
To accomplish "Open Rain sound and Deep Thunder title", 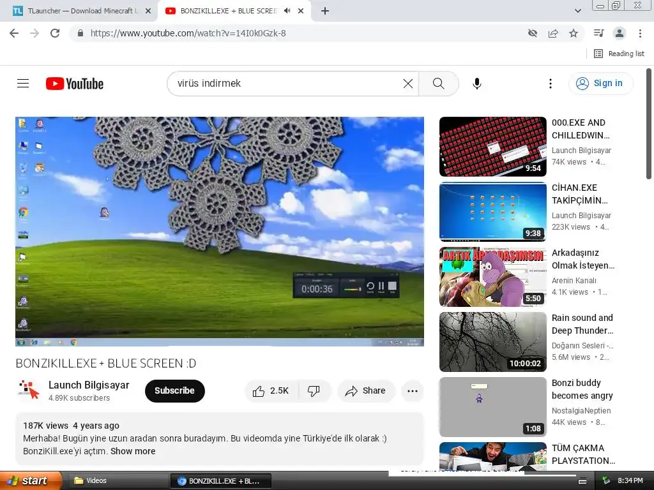I will (x=582, y=324).
